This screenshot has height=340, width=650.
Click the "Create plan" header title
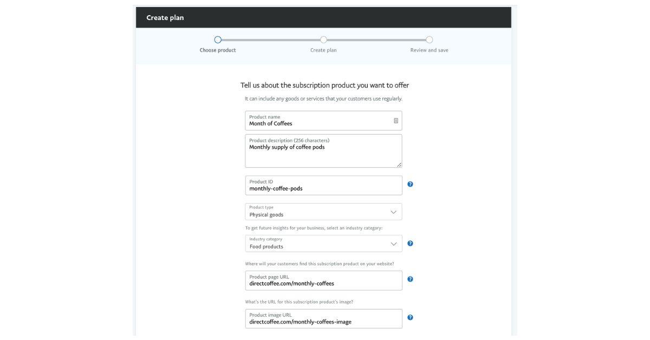pyautogui.click(x=165, y=18)
